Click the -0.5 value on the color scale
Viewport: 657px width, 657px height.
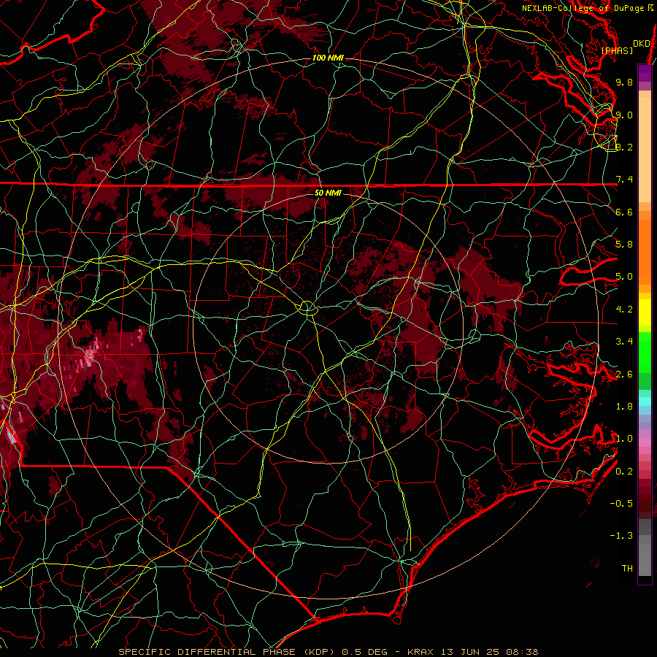coord(621,504)
